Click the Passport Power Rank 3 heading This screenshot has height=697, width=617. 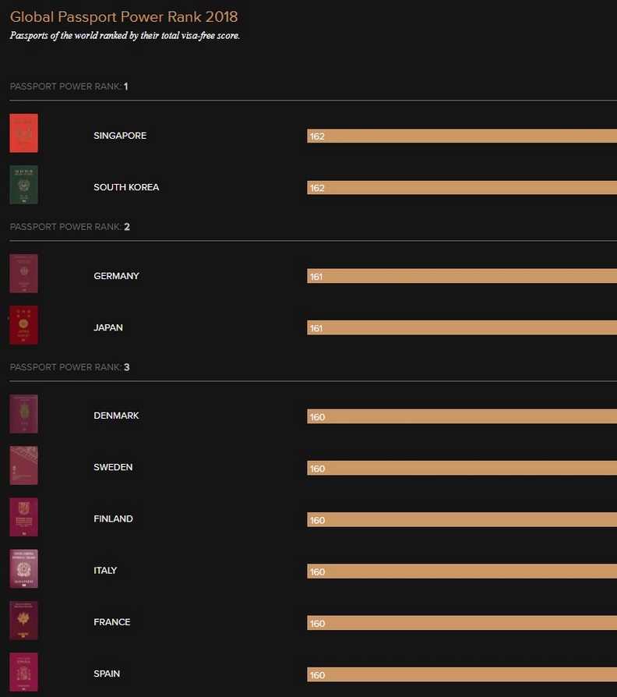(x=69, y=367)
